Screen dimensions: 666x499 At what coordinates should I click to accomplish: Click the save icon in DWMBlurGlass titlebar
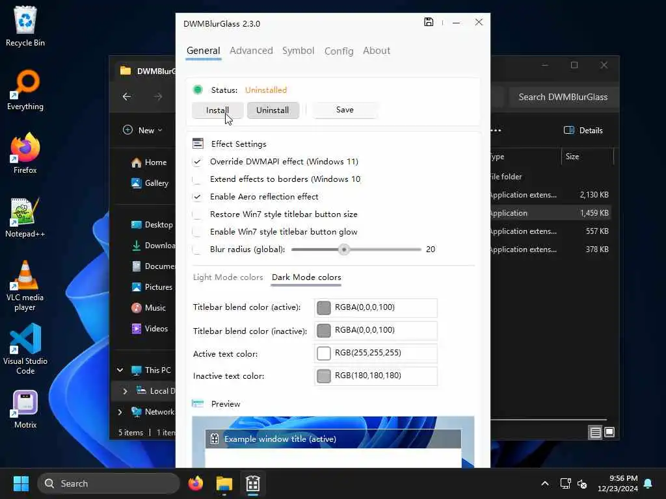click(x=429, y=22)
